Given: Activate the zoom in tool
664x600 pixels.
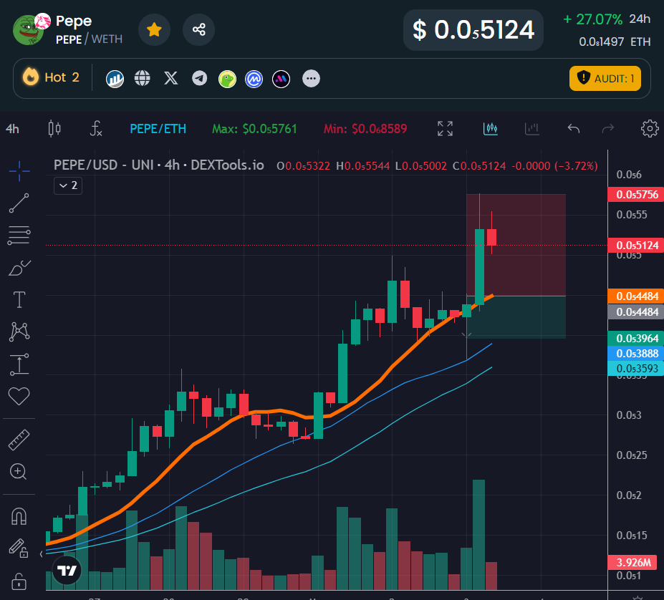Looking at the screenshot, I should point(19,471).
